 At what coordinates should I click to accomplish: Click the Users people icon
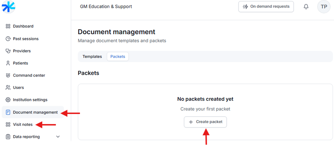[x=8, y=88]
